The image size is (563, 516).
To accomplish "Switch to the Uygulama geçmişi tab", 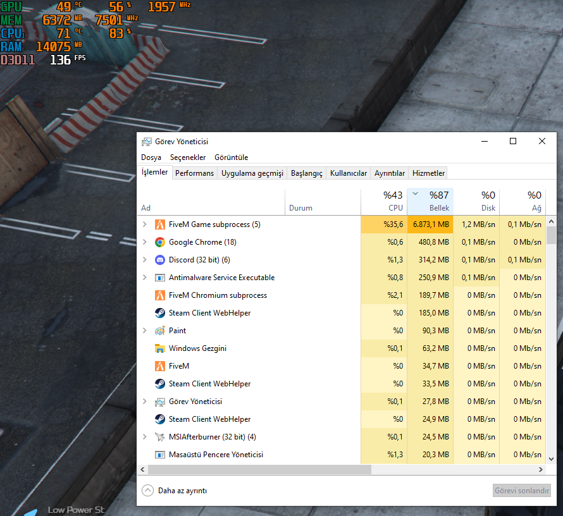I will coord(252,173).
